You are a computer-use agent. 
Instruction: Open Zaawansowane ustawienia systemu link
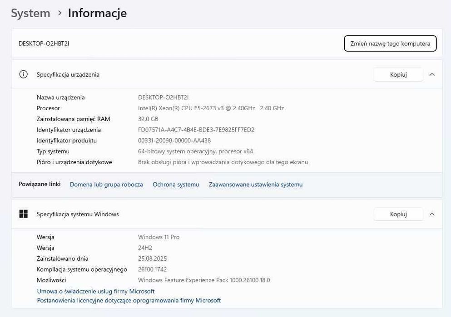[256, 184]
